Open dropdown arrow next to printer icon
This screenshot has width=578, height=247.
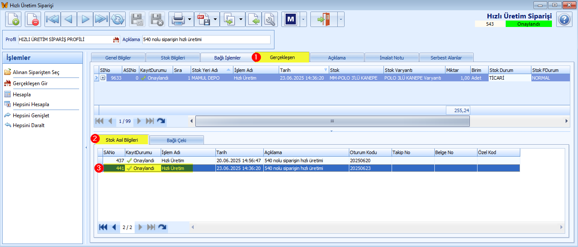tap(189, 19)
